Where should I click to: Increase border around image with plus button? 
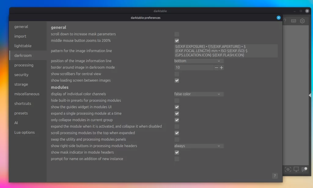[x=221, y=68]
